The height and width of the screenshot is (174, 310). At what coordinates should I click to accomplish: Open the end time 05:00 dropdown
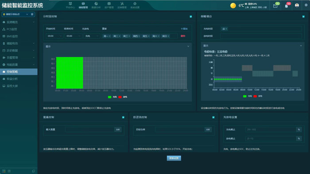(73, 36)
